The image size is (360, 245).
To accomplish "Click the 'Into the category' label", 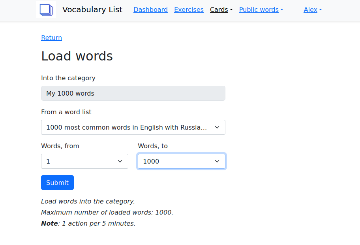I will click(68, 78).
